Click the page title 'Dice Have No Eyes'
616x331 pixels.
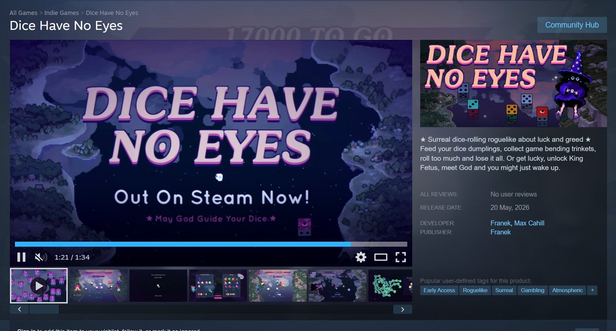[x=66, y=25]
